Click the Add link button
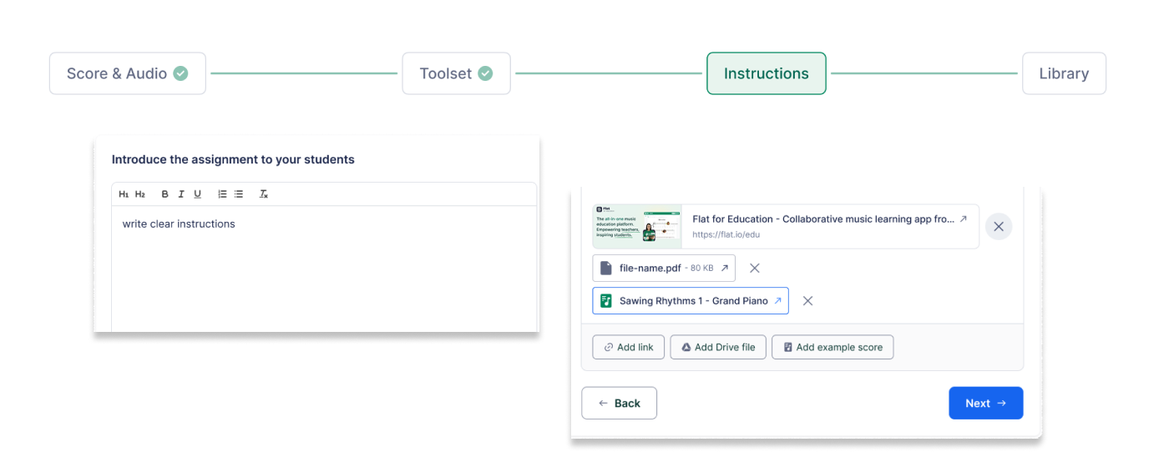 628,347
